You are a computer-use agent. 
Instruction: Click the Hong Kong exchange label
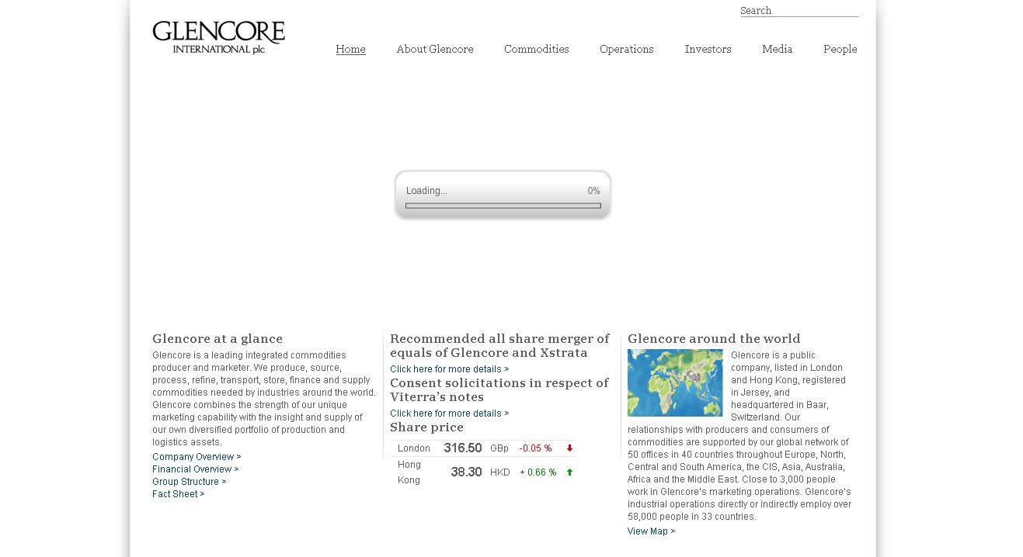(409, 472)
